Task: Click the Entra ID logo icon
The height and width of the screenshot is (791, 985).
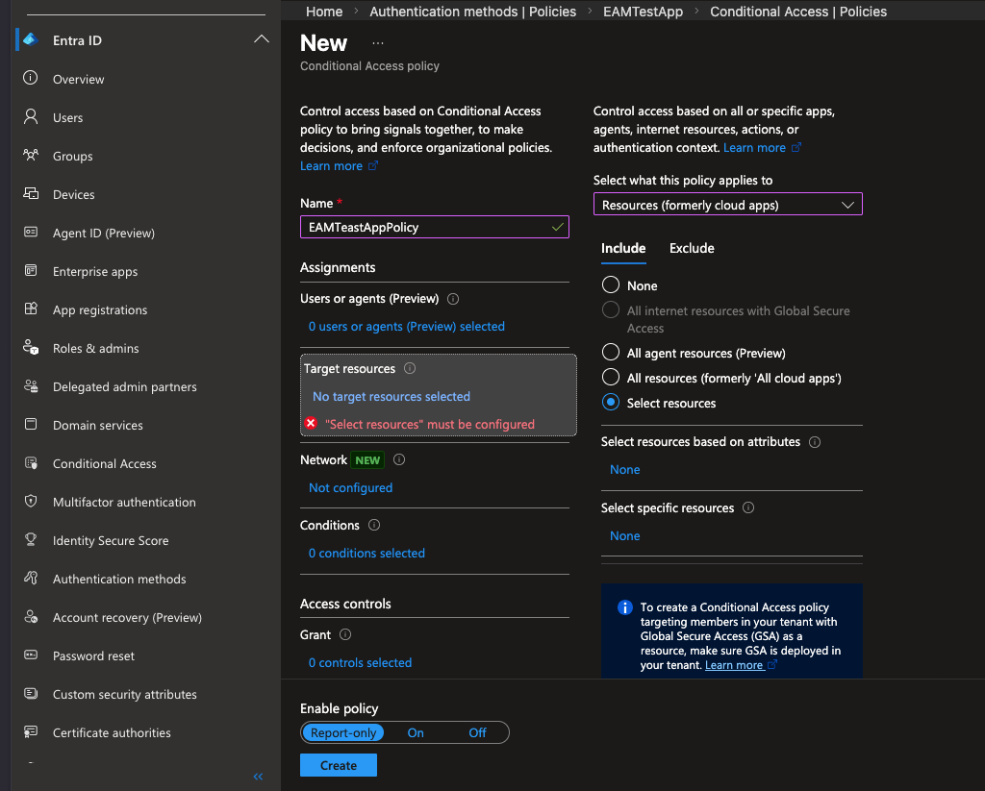Action: (x=30, y=39)
